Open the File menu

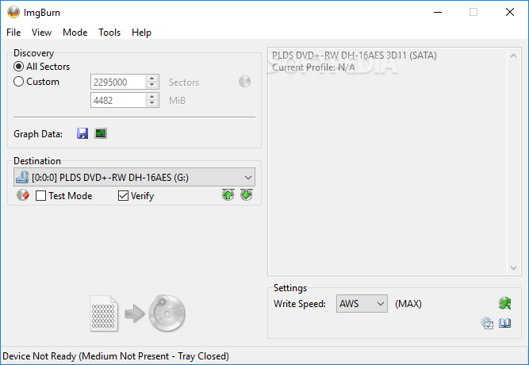pos(13,33)
